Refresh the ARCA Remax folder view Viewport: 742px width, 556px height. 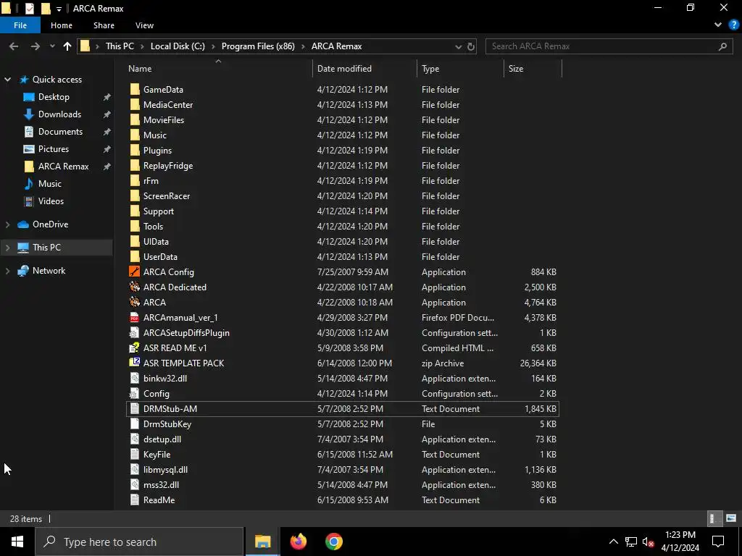(x=471, y=46)
